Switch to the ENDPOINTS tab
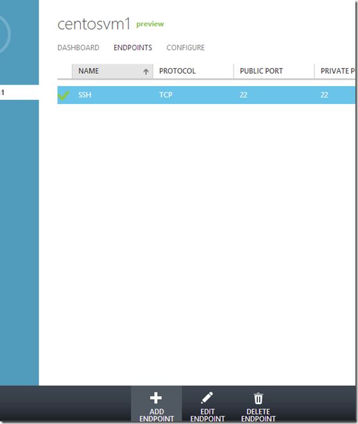The image size is (358, 424). tap(133, 47)
